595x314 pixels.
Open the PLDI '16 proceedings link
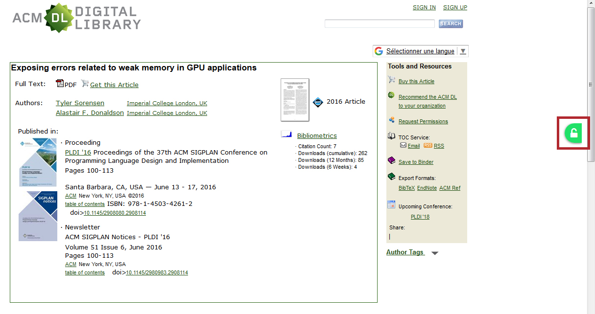78,153
